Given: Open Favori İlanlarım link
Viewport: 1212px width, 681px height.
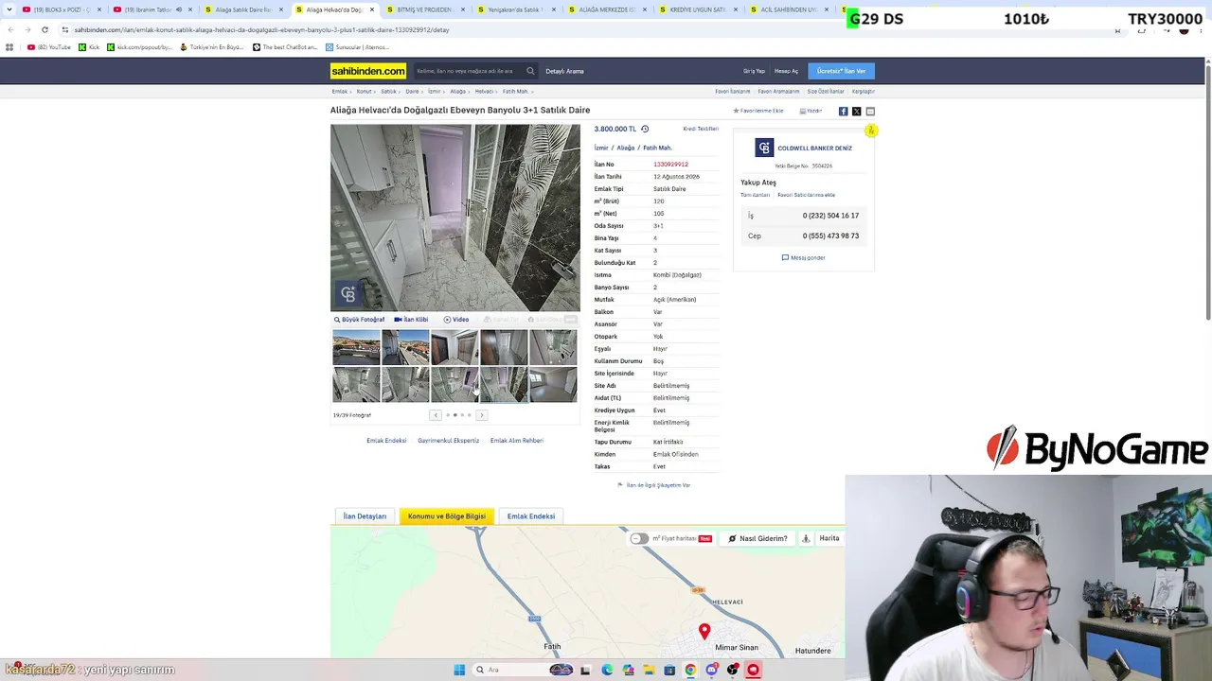Looking at the screenshot, I should (733, 92).
